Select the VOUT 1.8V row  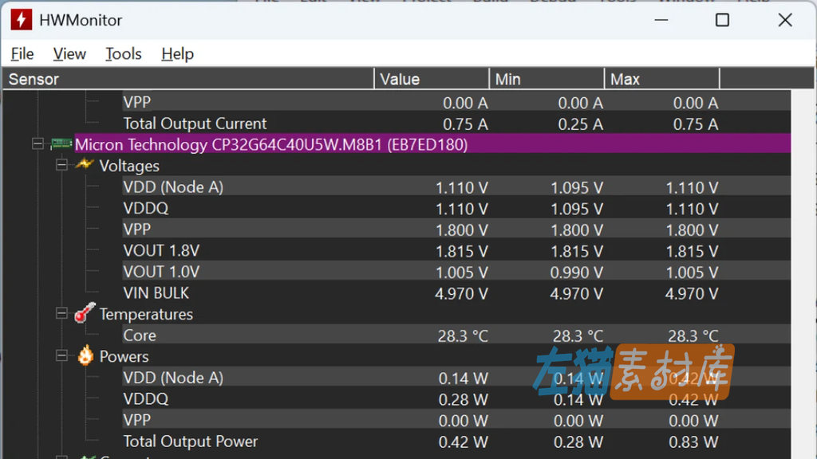pyautogui.click(x=456, y=251)
